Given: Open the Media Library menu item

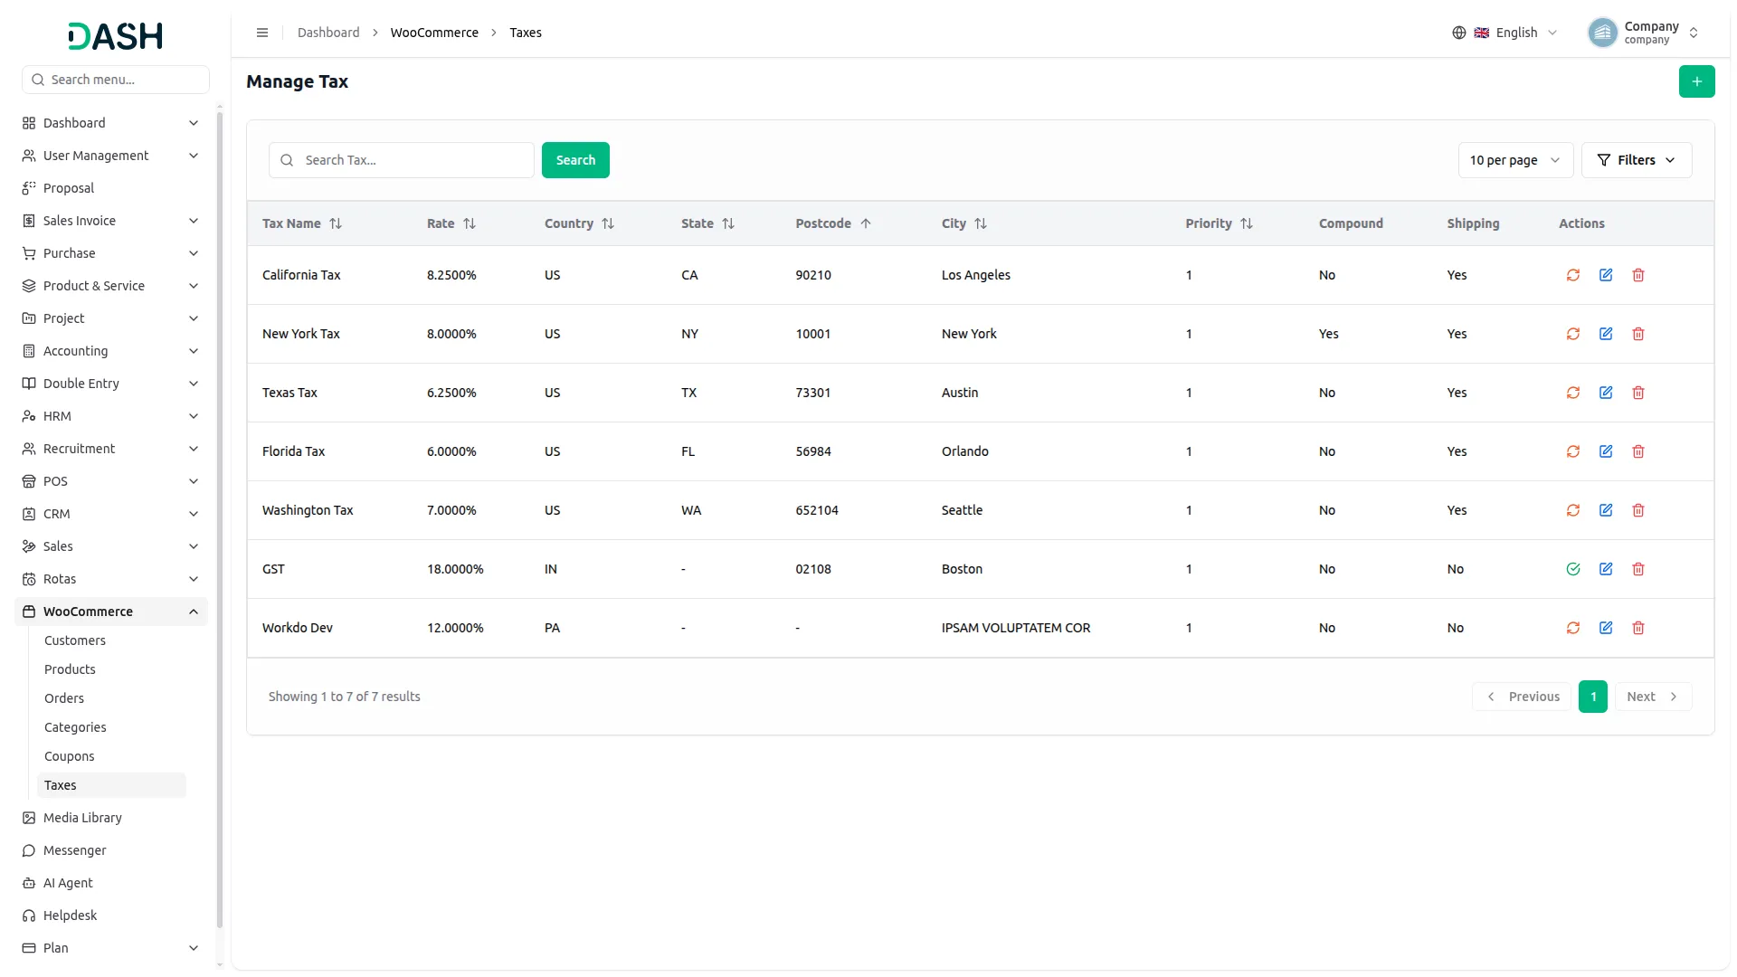Looking at the screenshot, I should [110, 818].
